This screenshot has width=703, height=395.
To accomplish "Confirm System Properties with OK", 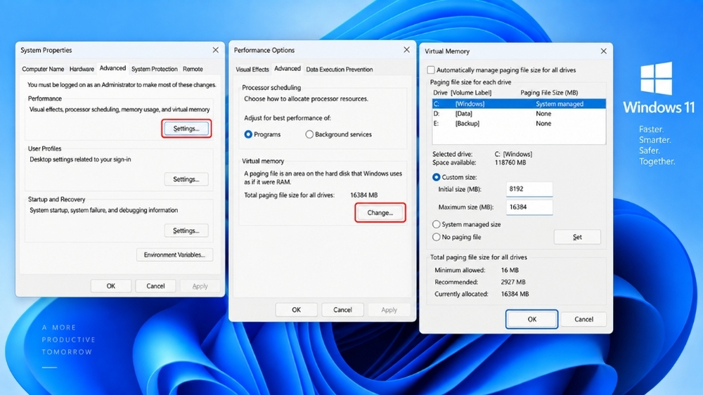I will click(111, 286).
